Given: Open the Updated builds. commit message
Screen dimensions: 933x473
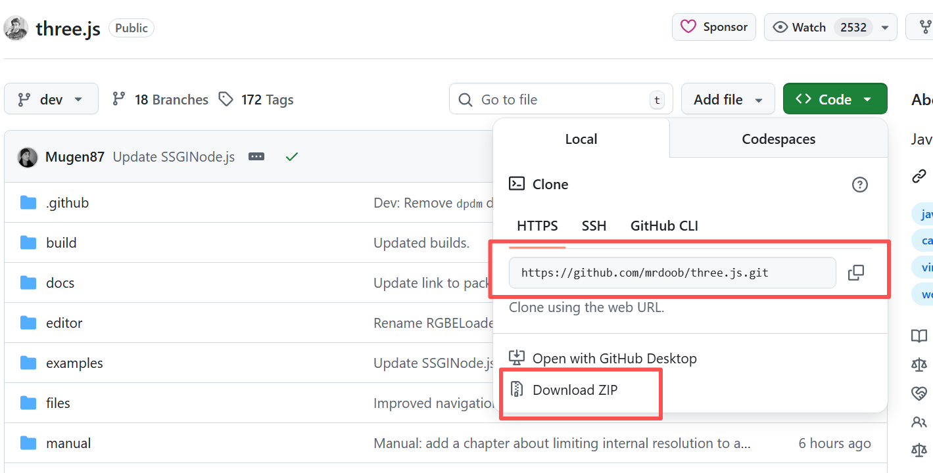Looking at the screenshot, I should click(x=421, y=243).
